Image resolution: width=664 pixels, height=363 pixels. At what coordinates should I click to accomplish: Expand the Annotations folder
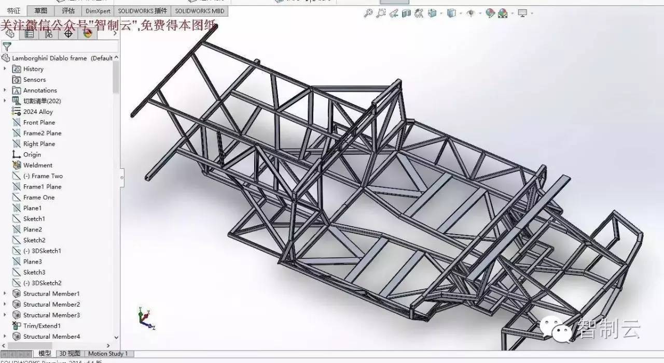pos(5,90)
